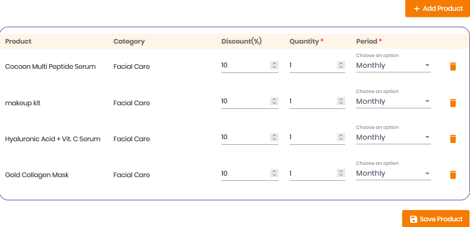Adjust discount stepper for Gold Collagen Mask
This screenshot has width=470, height=227.
[x=274, y=173]
